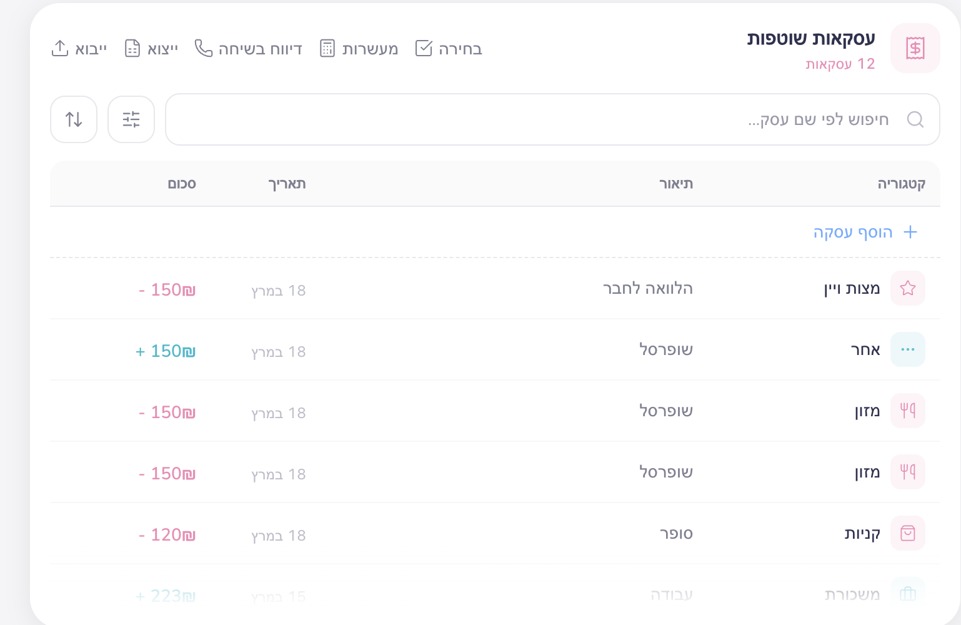Open the הלוואה לחבר transaction row
Screen dimensions: 961x625
click(647, 289)
